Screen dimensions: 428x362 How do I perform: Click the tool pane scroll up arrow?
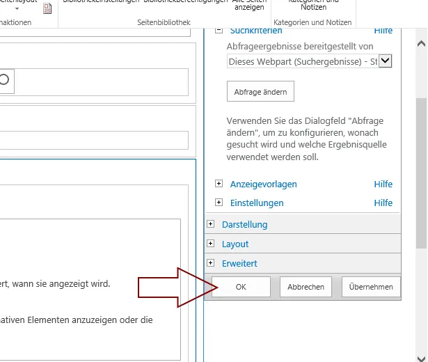(422, 44)
